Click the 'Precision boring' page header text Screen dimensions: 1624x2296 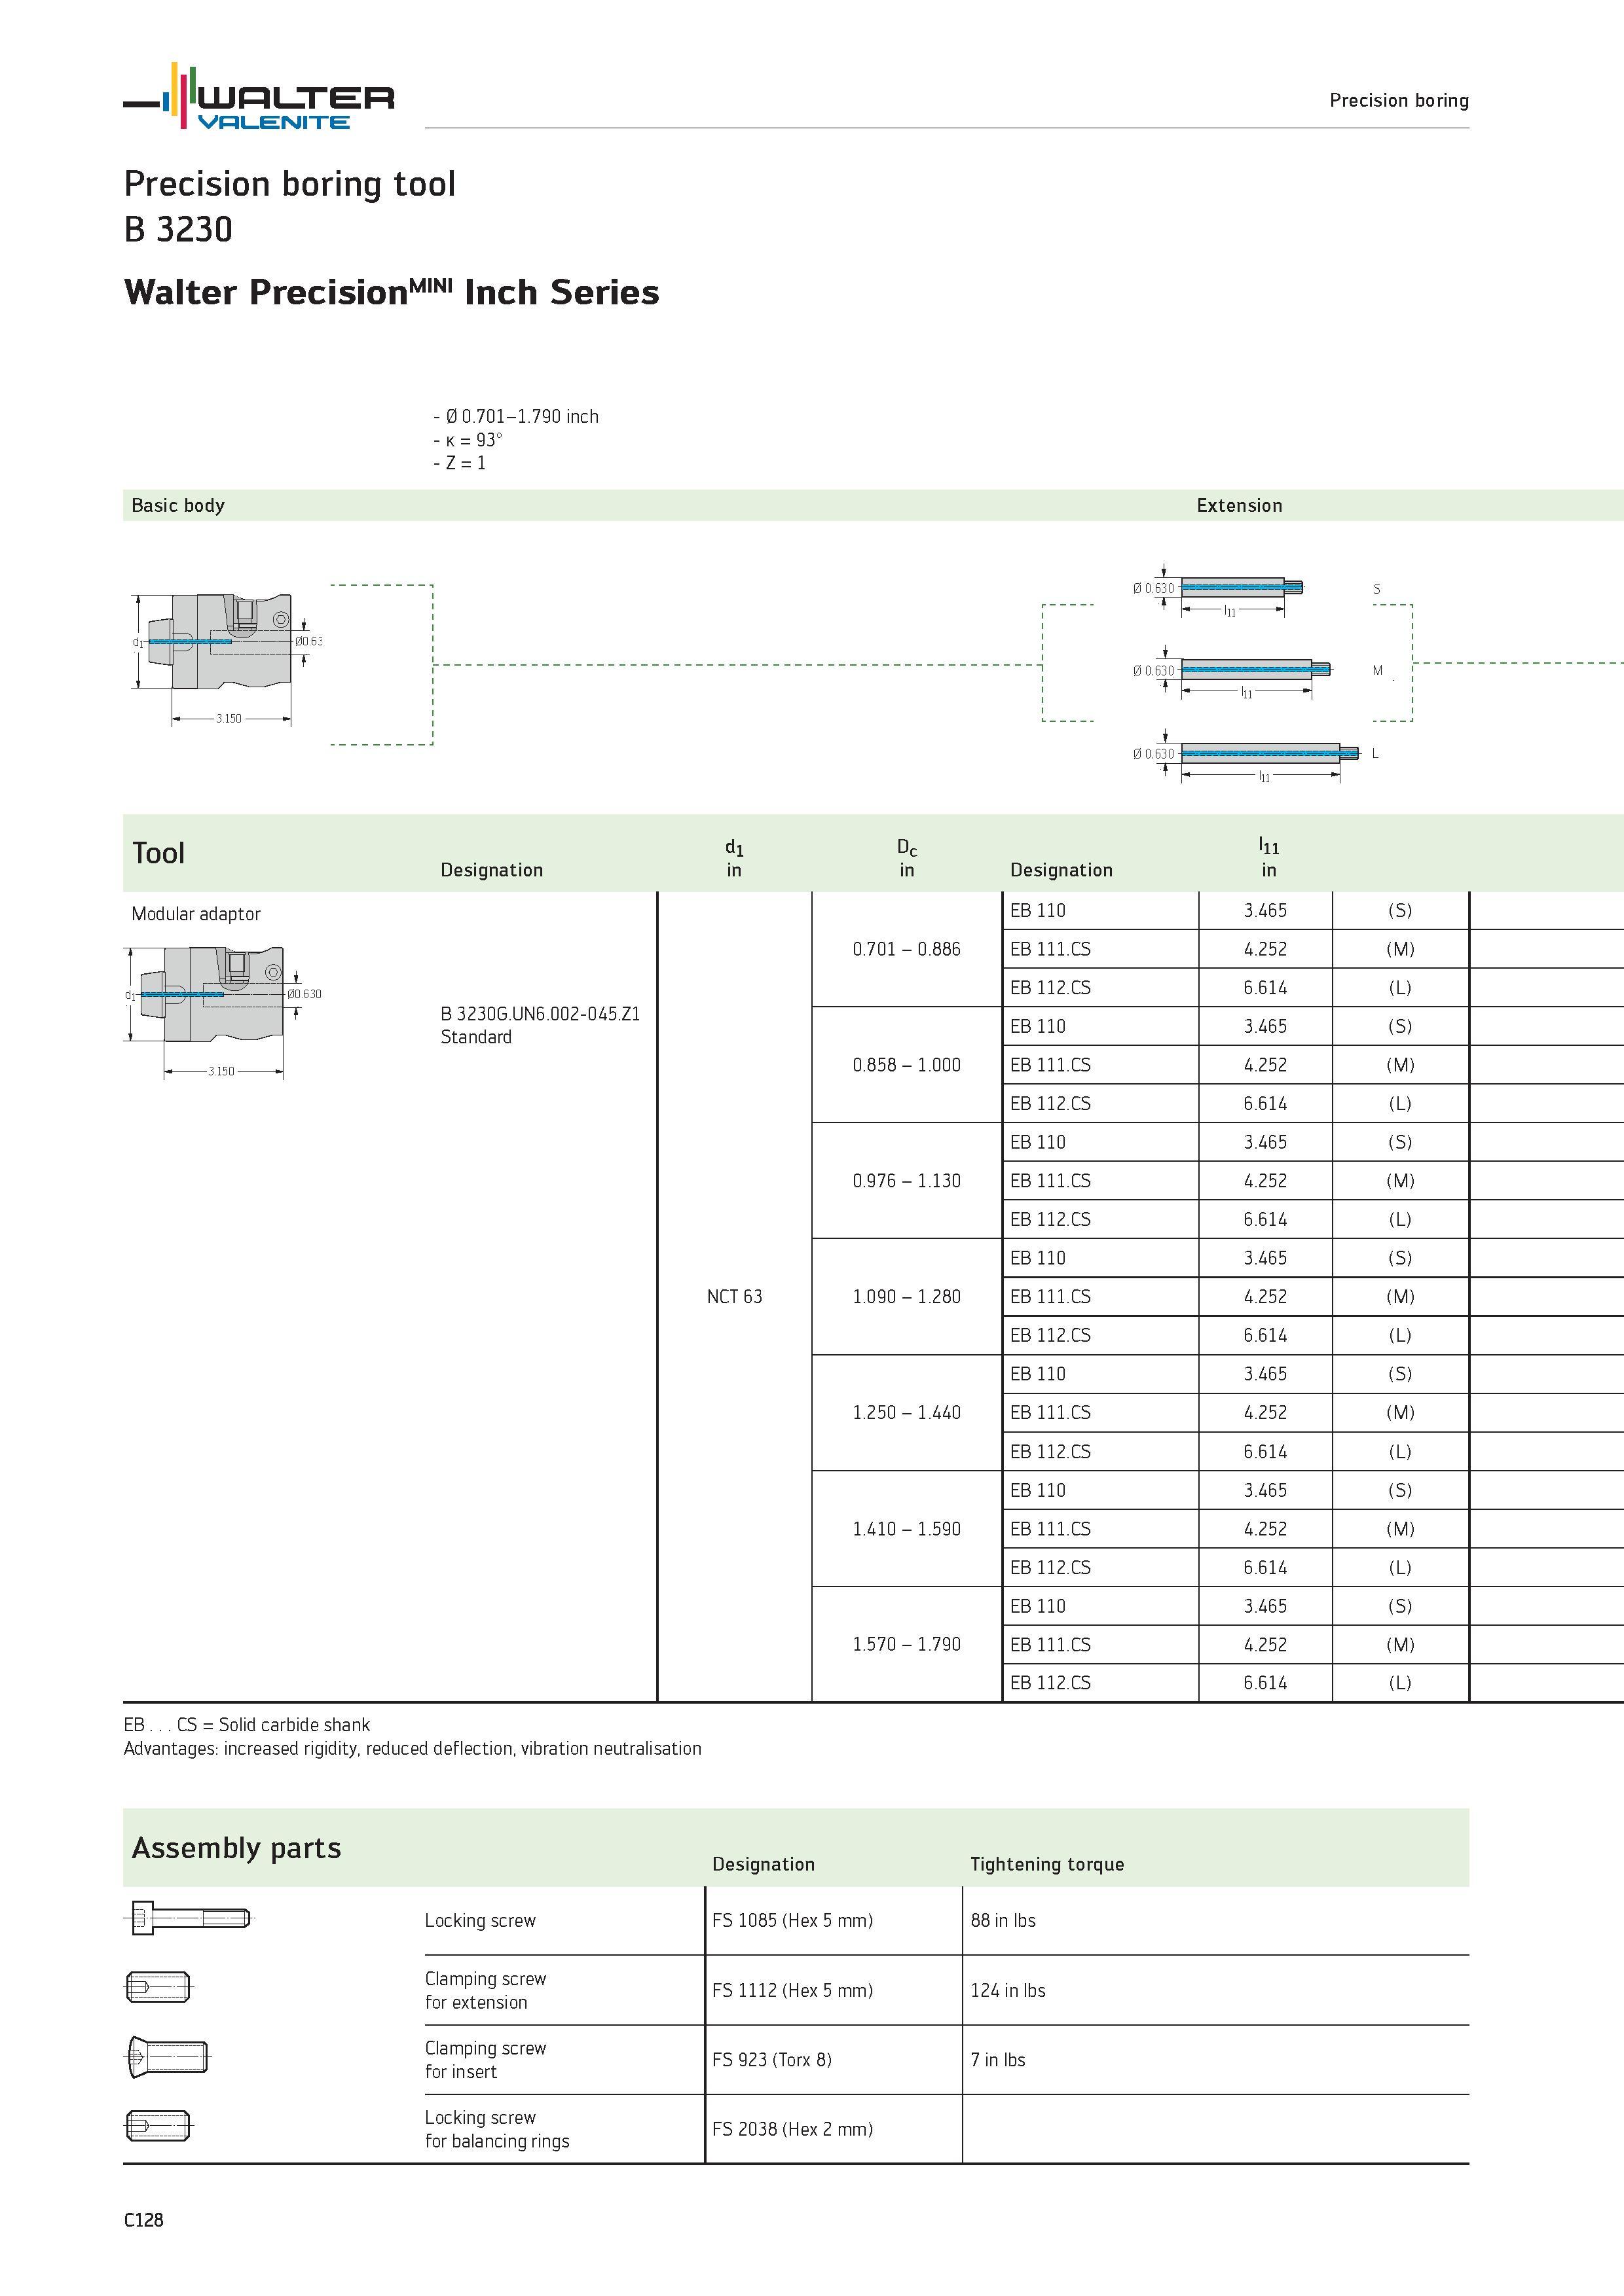tap(1399, 100)
